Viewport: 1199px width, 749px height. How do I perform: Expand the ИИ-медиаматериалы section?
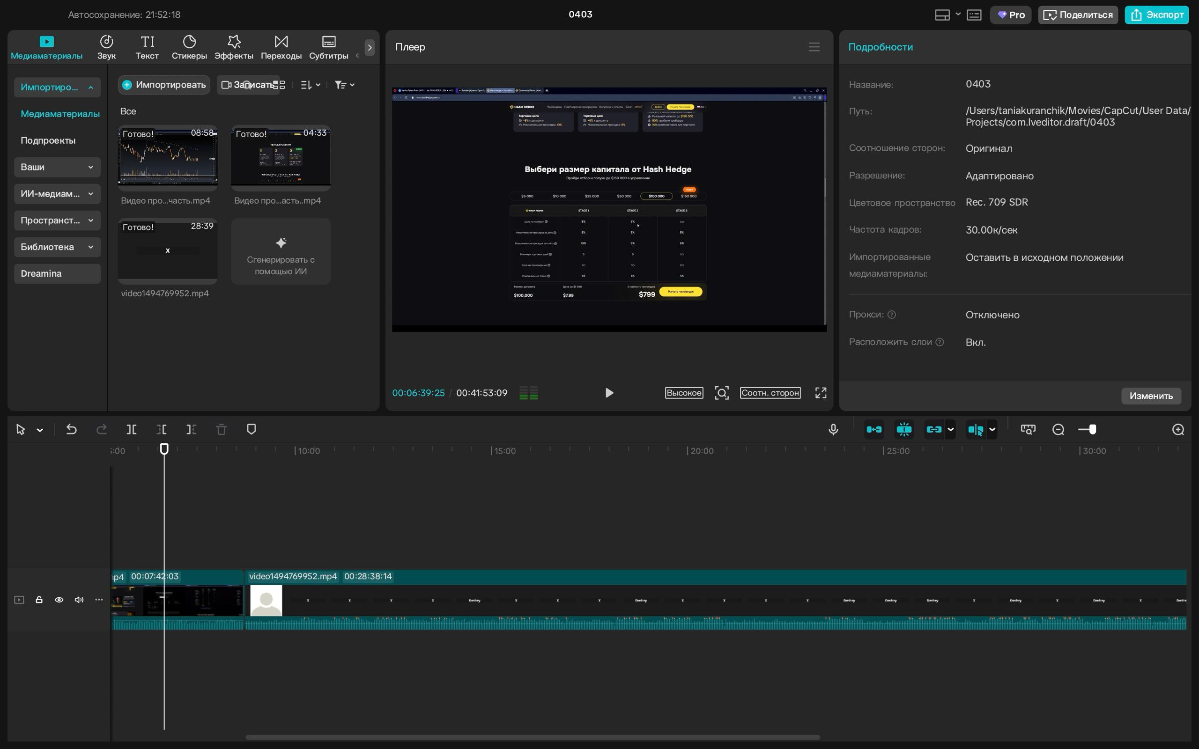pyautogui.click(x=57, y=194)
